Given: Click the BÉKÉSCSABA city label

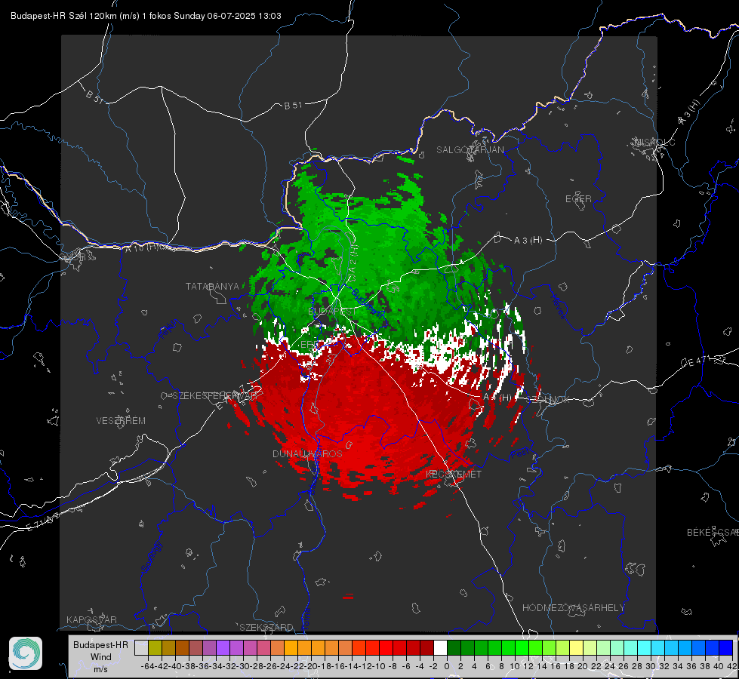Looking at the screenshot, I should tap(713, 532).
